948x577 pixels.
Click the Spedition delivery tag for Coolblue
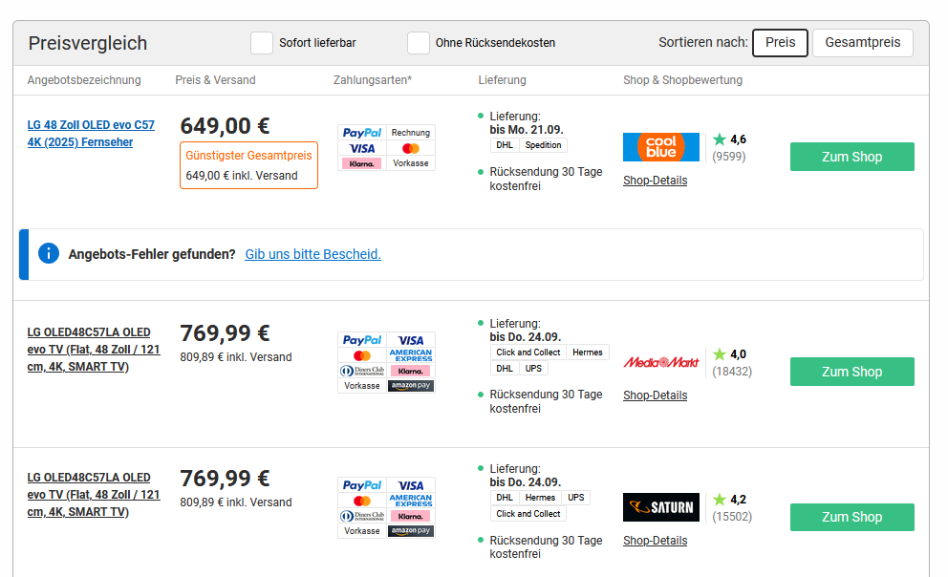coord(543,145)
